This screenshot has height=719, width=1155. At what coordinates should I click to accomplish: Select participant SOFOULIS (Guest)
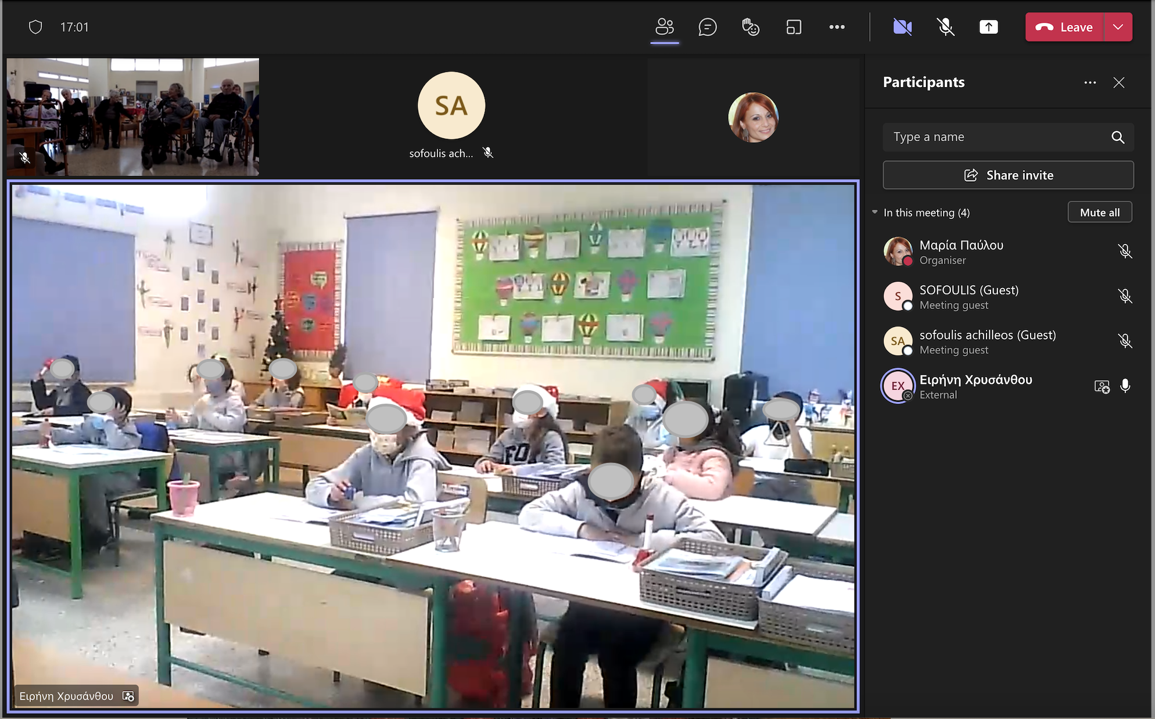tap(1008, 296)
